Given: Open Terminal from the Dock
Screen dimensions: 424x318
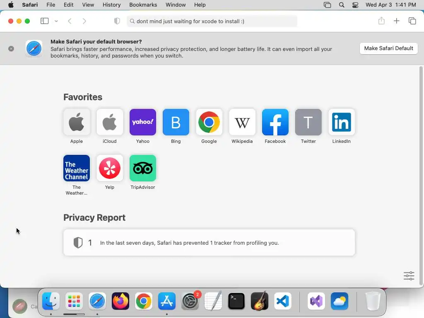Looking at the screenshot, I should click(x=236, y=301).
